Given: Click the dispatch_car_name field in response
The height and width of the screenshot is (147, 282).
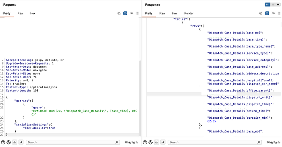Looking at the screenshot, I should [x=243, y=84].
